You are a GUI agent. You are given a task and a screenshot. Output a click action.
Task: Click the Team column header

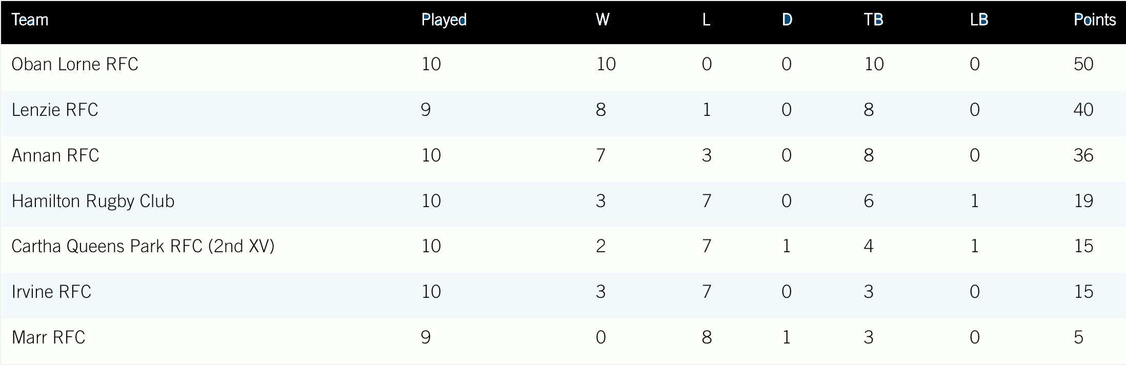[30, 20]
